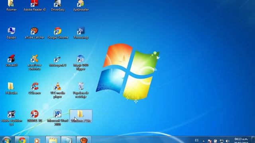Select Microsoft Word 2010 shortcut
This screenshot has width=255, height=143.
(57, 118)
